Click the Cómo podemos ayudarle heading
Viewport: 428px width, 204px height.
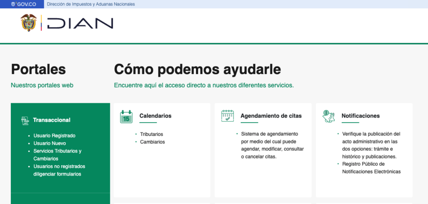(197, 69)
